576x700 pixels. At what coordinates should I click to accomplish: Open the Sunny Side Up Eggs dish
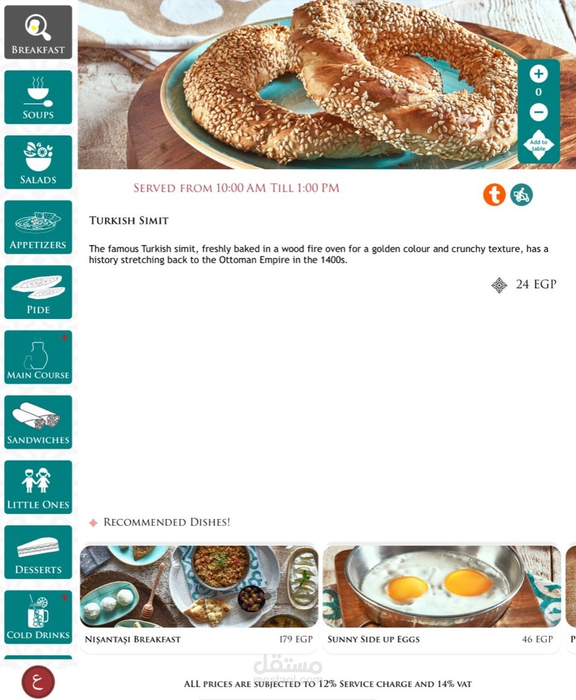pos(442,598)
